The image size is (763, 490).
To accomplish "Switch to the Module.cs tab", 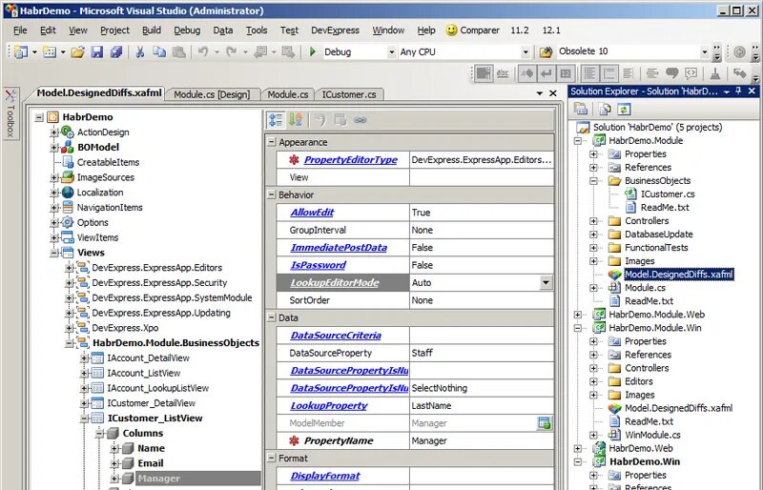I will pos(288,94).
